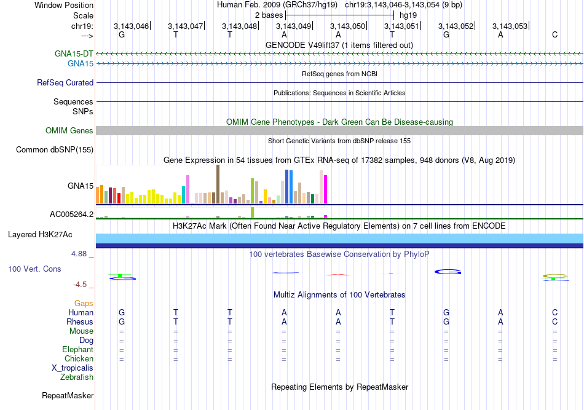Image resolution: width=584 pixels, height=410 pixels.
Task: Click Repeating Elements by RepeatMasker title
Action: coord(339,387)
